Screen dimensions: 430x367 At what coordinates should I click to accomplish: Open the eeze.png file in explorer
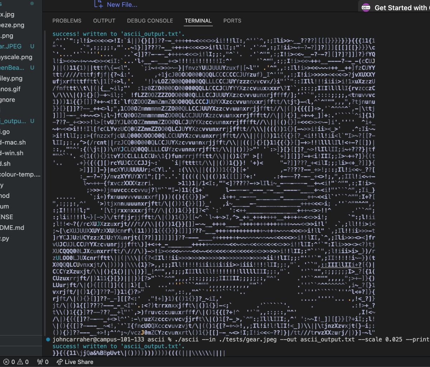click(x=12, y=25)
